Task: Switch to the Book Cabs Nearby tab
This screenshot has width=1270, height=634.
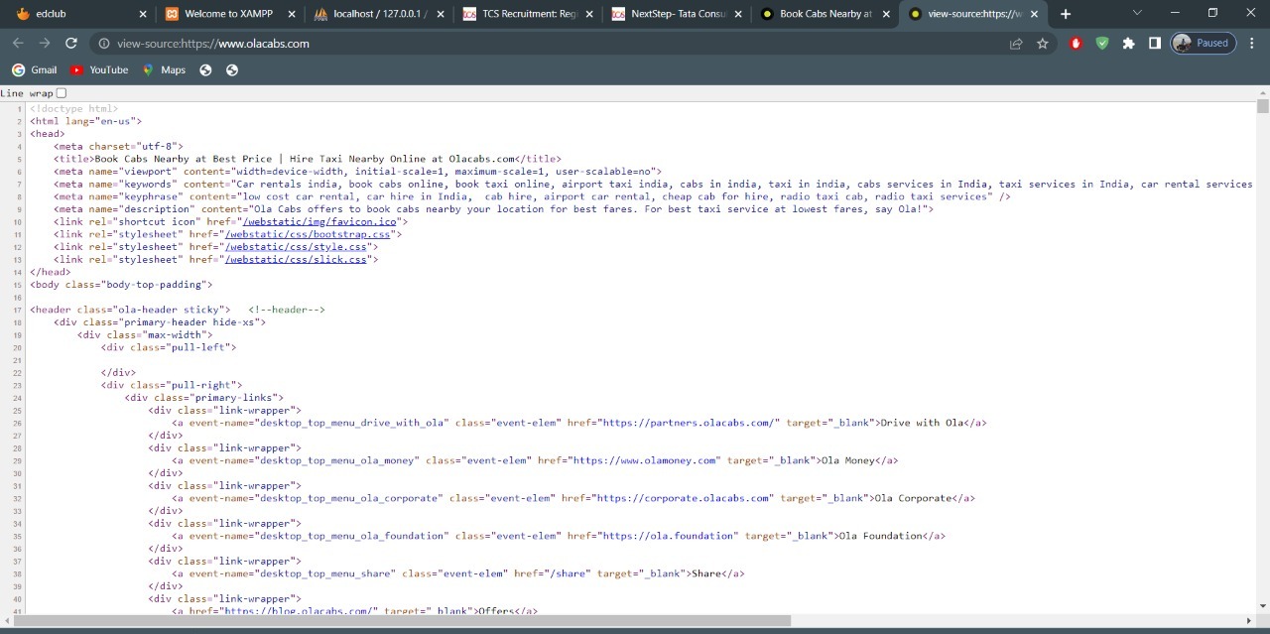Action: pyautogui.click(x=825, y=14)
